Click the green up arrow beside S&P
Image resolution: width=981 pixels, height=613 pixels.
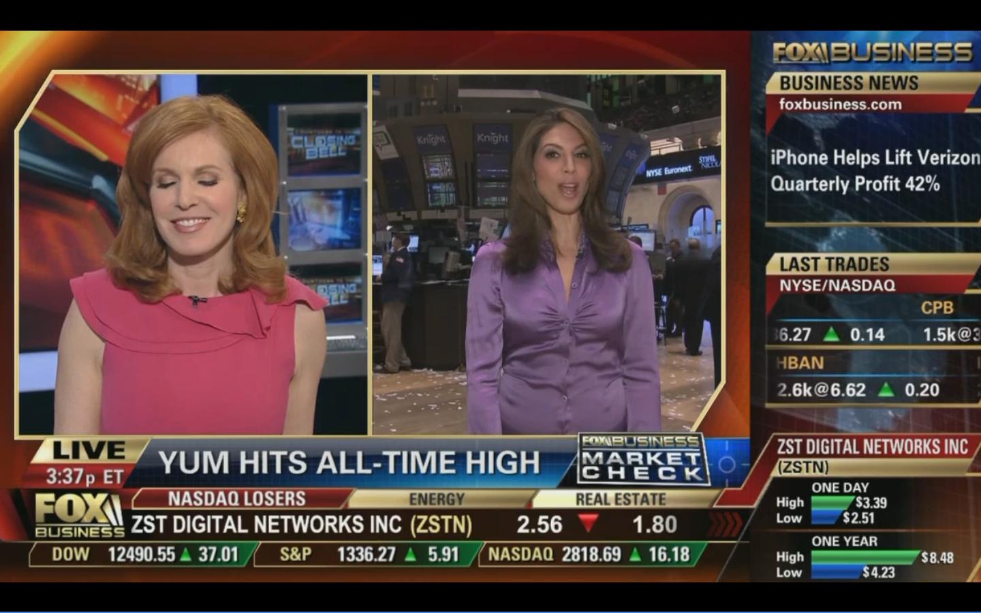(411, 555)
